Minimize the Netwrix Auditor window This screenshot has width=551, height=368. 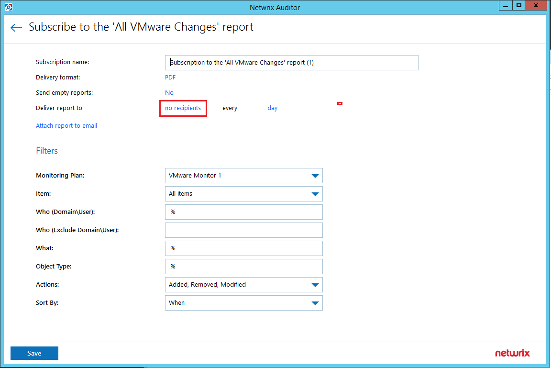click(505, 6)
